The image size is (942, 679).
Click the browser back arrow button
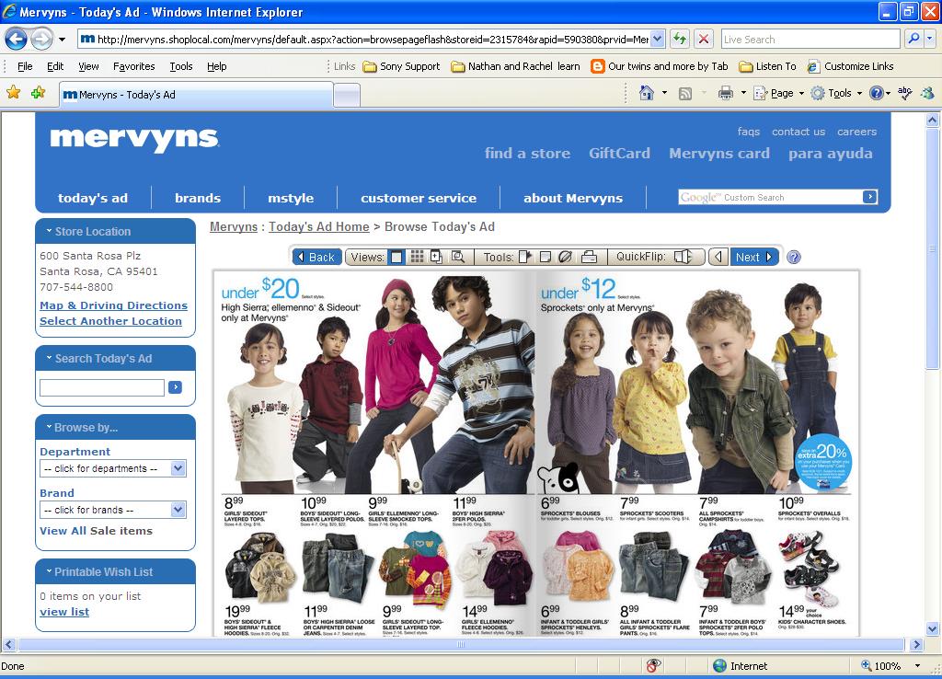(17, 40)
